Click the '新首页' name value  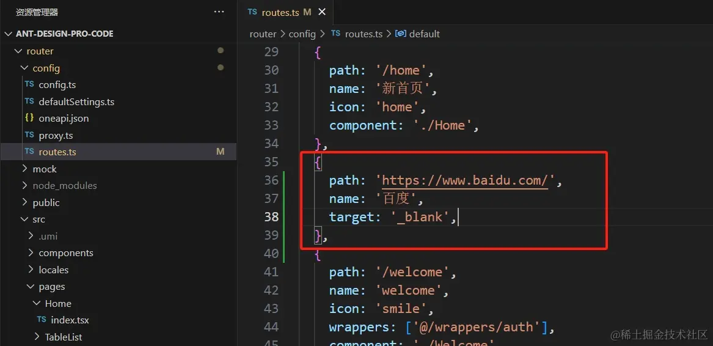click(x=403, y=89)
